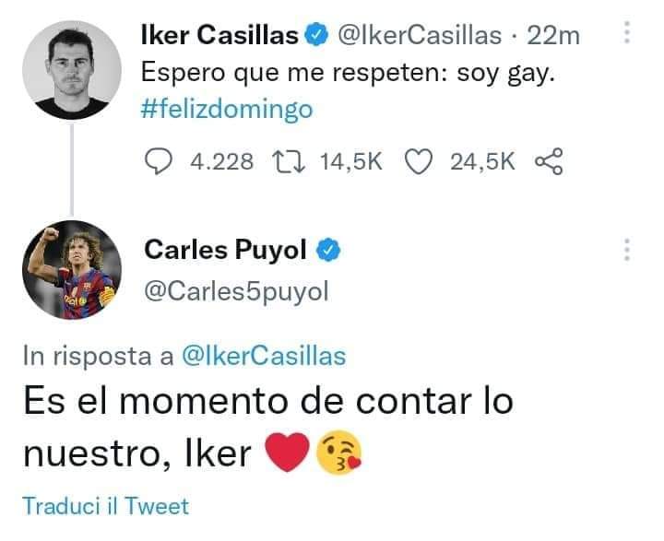Open the three-dot menu on Casillas tweet
Viewport: 664px width, 541px height.
click(x=627, y=35)
